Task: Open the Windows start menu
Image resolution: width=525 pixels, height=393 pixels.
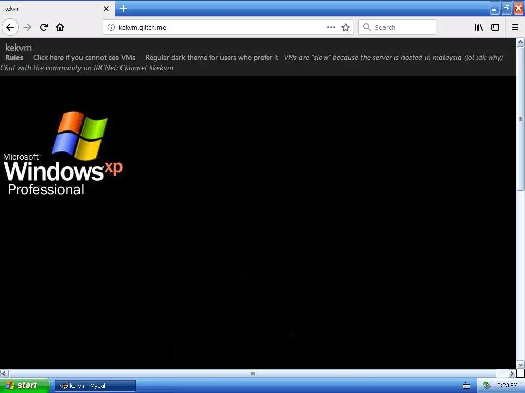Action: point(25,385)
